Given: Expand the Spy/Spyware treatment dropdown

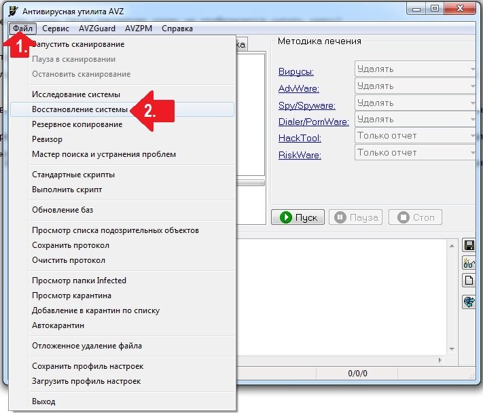Looking at the screenshot, I should [x=416, y=103].
